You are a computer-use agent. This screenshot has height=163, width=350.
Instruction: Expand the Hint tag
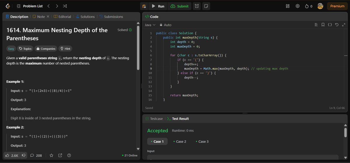(x=65, y=49)
